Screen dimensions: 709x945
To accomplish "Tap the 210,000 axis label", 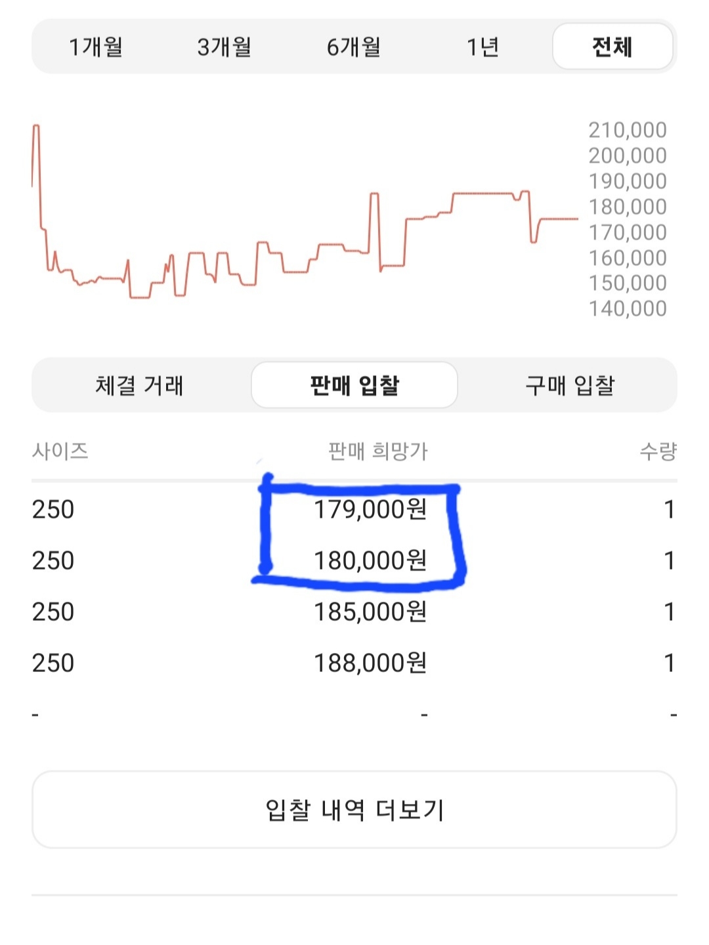I will pyautogui.click(x=627, y=130).
